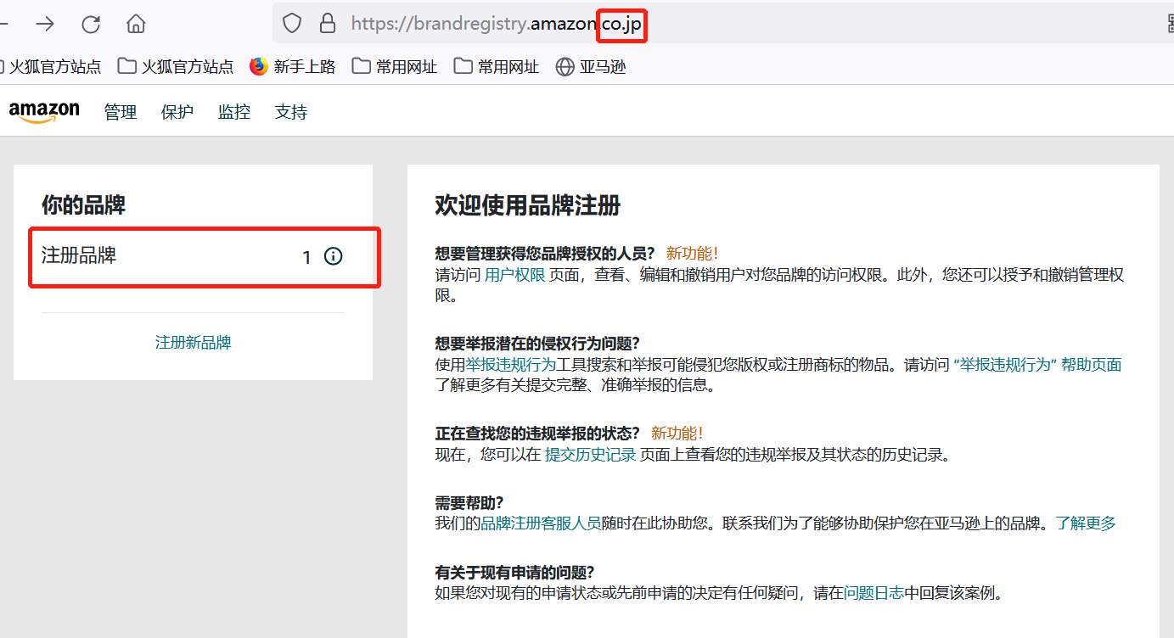Reload the page with refresh icon

[x=91, y=24]
